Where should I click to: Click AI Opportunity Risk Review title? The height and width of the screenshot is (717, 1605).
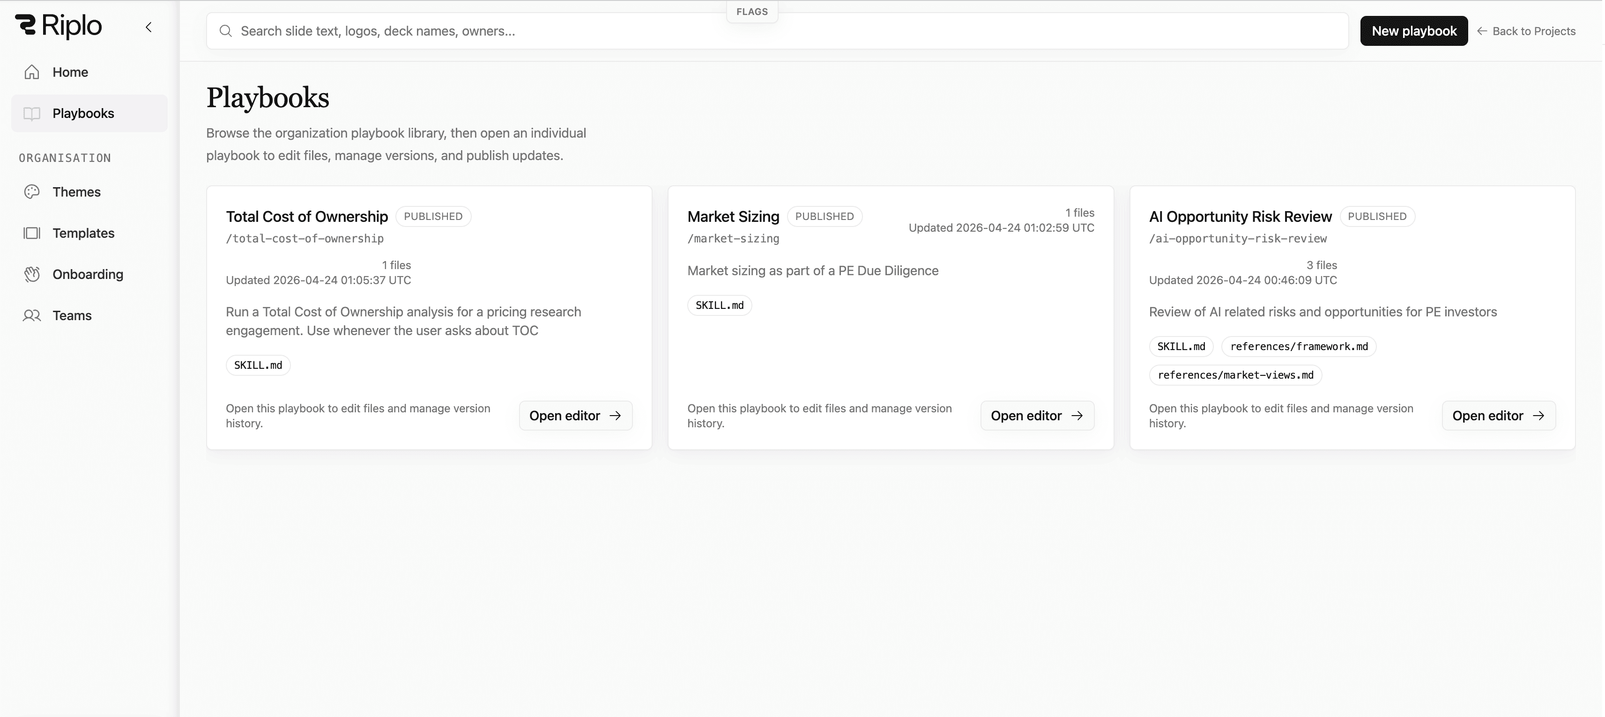pos(1240,217)
